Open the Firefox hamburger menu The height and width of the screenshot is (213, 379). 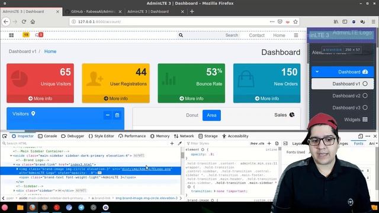(374, 22)
